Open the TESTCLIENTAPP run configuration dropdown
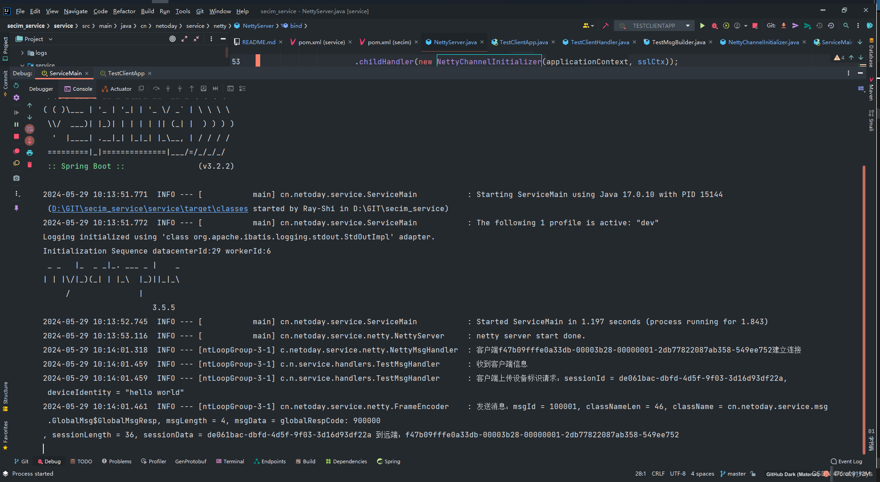880x482 pixels. click(x=688, y=26)
